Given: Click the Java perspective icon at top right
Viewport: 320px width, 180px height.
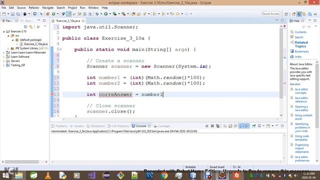Looking at the screenshot, I should 299,14.
